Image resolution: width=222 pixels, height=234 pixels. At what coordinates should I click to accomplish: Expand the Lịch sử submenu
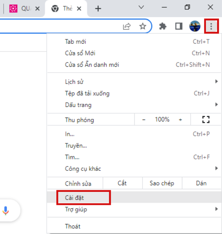pos(134,82)
